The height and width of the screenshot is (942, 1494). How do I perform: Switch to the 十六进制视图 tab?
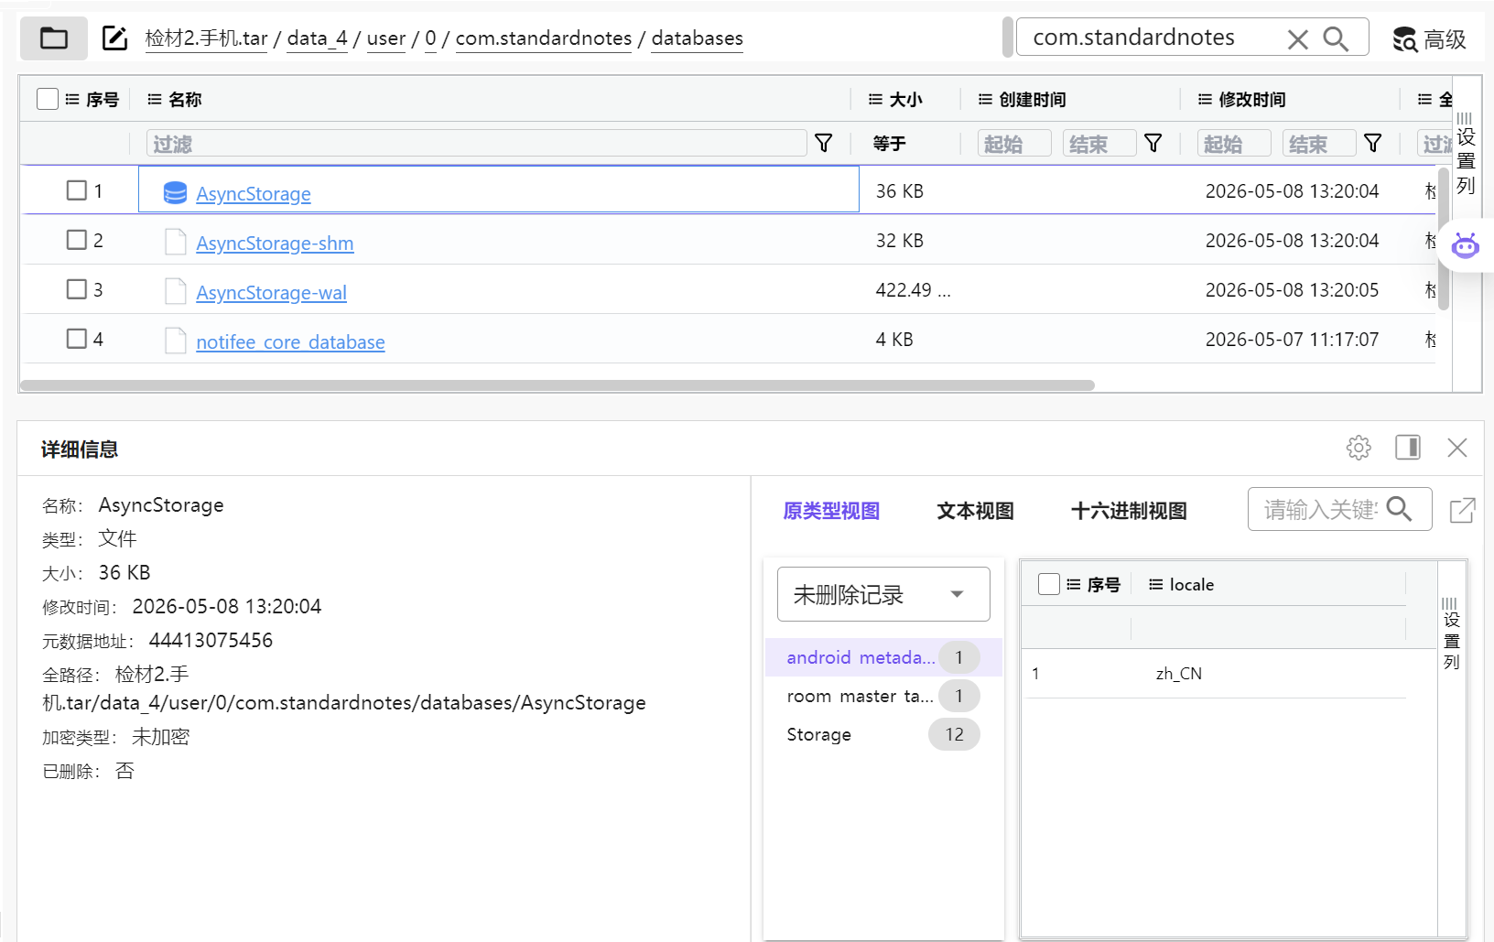[1129, 511]
